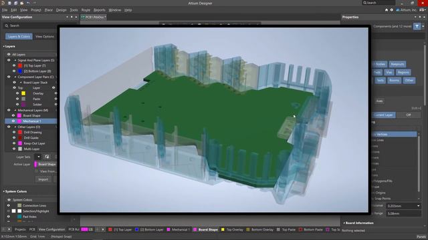Click the filter funnel icon in Properties panel
Viewport: 428px width, 240px height.
pyautogui.click(x=417, y=27)
